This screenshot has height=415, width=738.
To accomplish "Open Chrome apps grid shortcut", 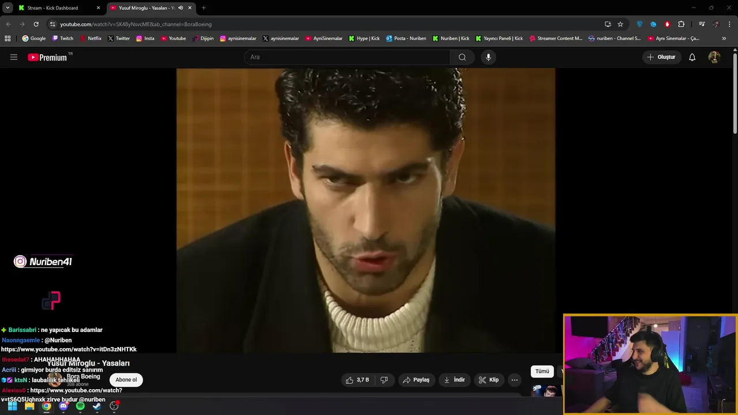I will [7, 39].
